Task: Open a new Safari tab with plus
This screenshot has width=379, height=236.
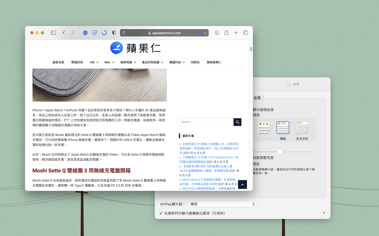Action: 236,33
